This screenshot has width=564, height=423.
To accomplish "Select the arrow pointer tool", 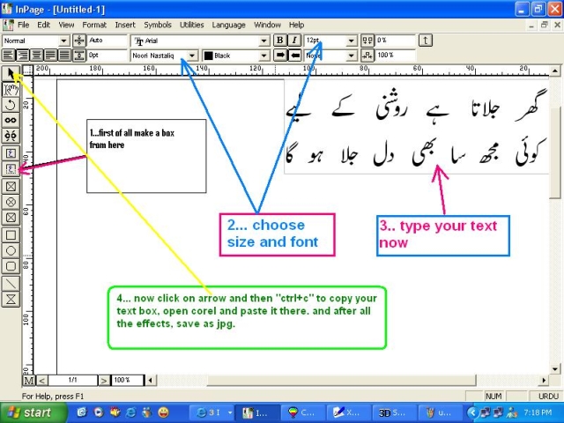I will (x=11, y=74).
